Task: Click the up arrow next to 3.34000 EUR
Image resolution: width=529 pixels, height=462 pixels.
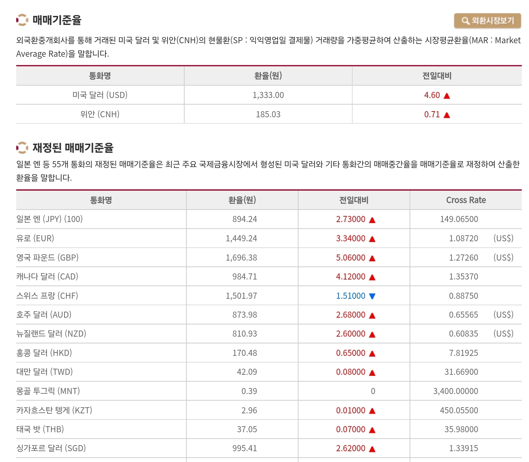Action: click(372, 239)
